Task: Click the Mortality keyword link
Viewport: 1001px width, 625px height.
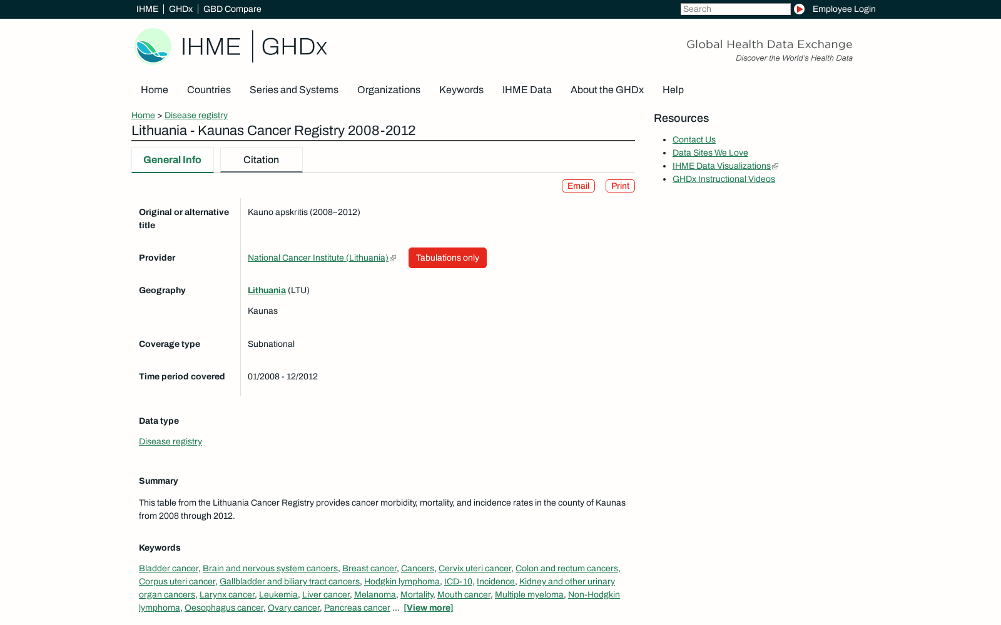Action: (x=417, y=594)
